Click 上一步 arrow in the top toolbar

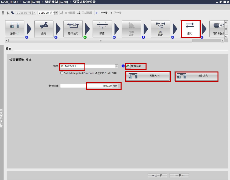point(102,13)
